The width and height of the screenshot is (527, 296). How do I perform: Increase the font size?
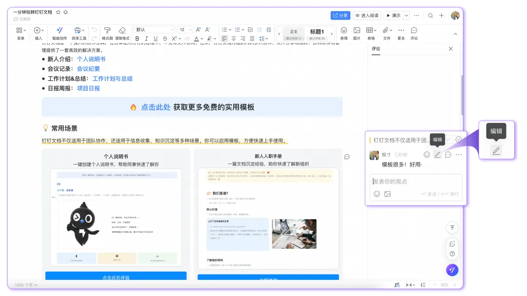198,30
